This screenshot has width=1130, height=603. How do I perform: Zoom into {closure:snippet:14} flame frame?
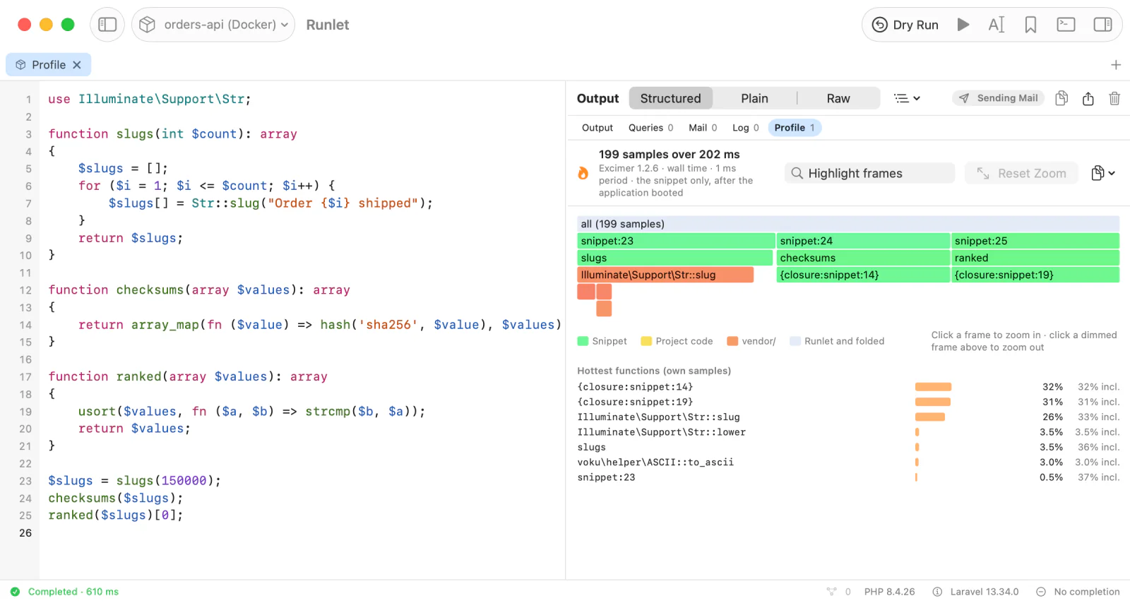click(x=863, y=275)
